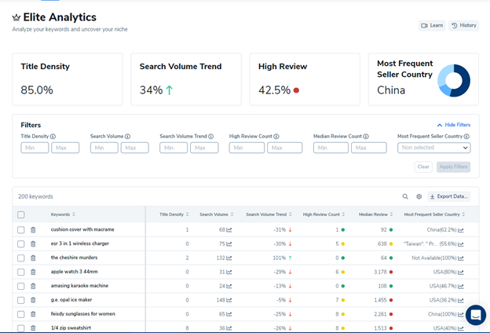
Task: Open table settings gear icon
Action: point(419,196)
